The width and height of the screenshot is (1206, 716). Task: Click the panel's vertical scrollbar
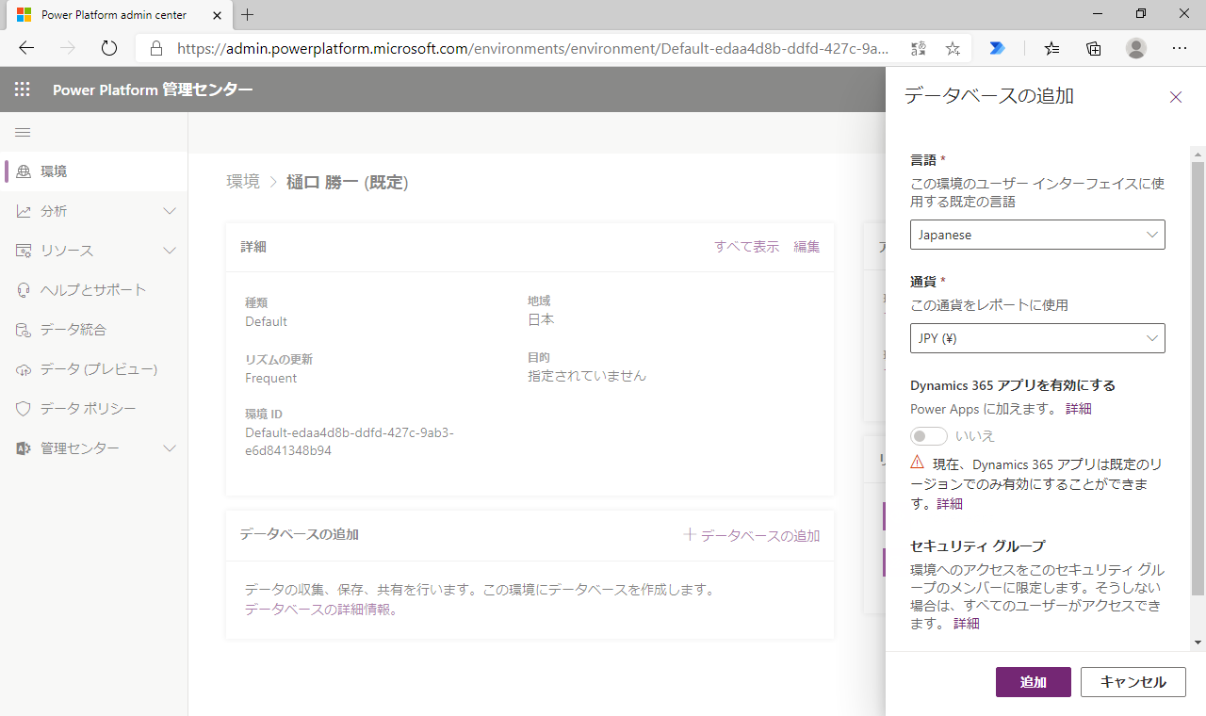tap(1198, 379)
